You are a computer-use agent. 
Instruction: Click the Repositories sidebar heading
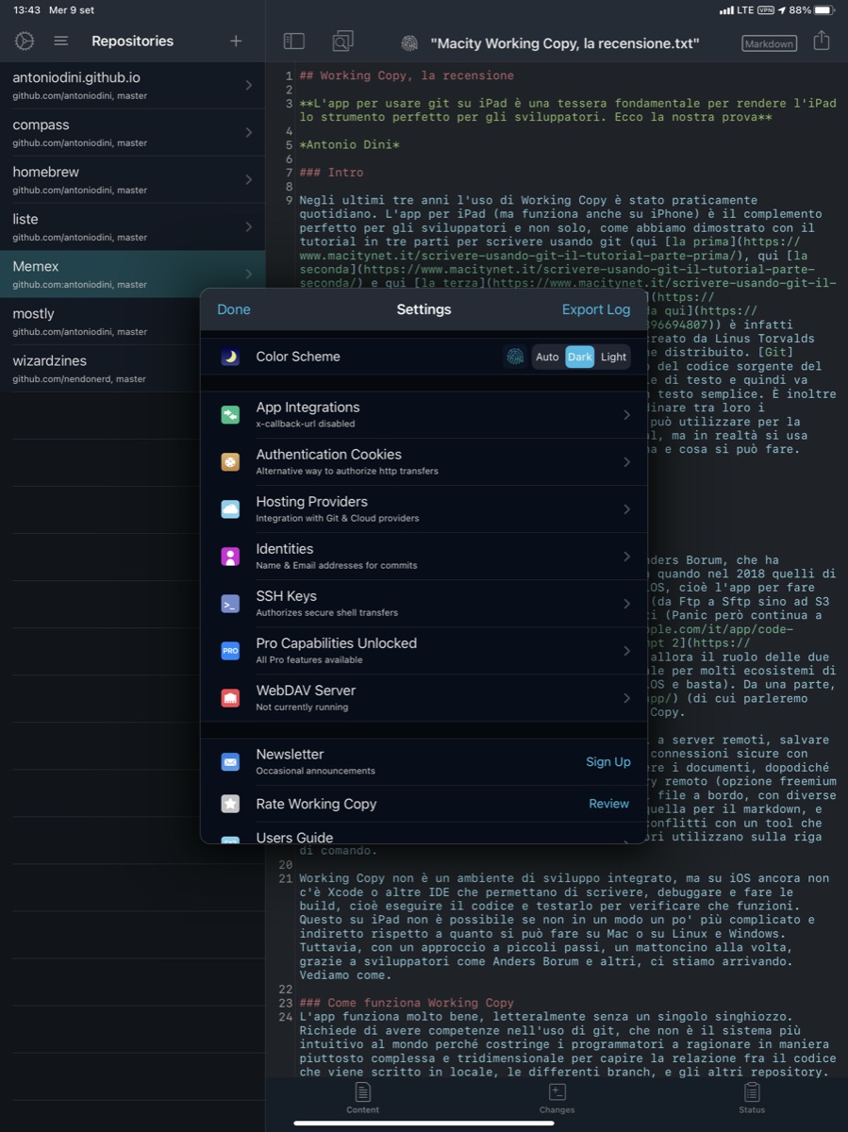[x=132, y=41]
